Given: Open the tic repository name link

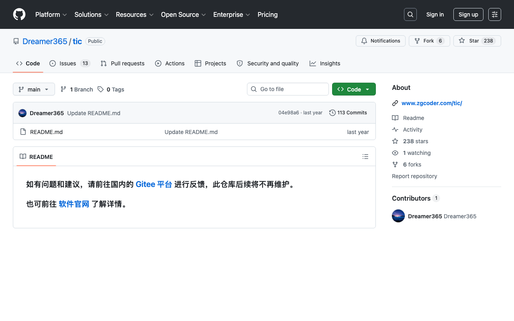Looking at the screenshot, I should (78, 41).
